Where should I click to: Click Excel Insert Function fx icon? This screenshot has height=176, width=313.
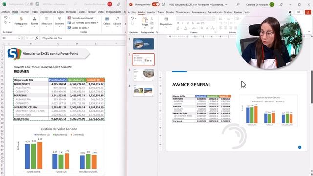tap(37, 38)
